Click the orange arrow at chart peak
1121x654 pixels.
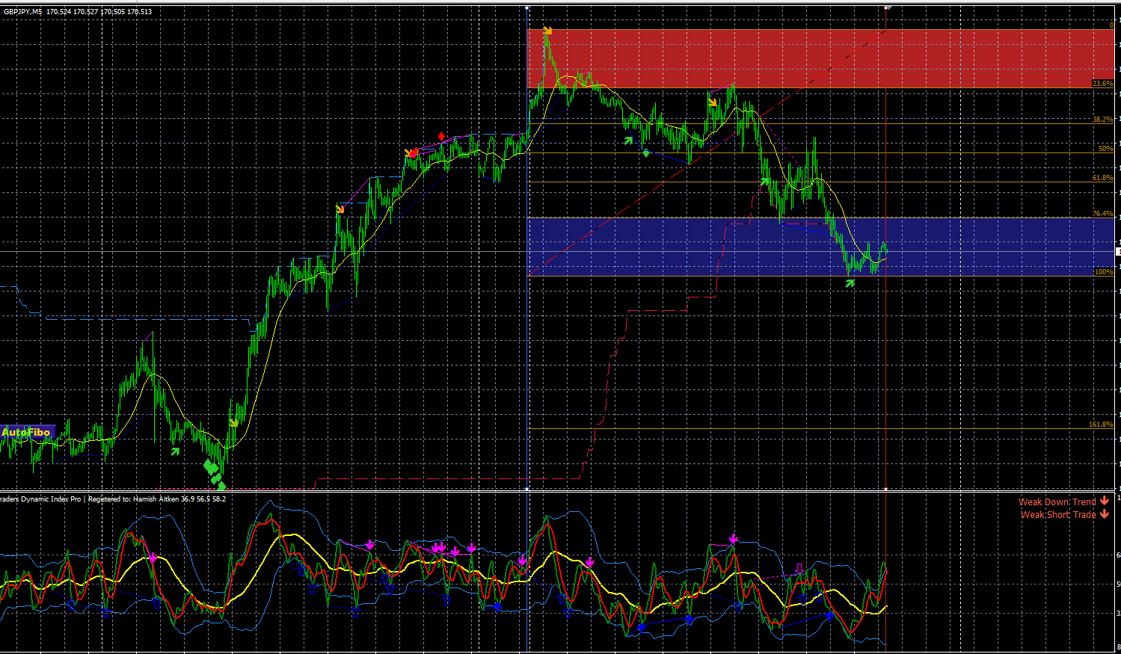pos(548,31)
